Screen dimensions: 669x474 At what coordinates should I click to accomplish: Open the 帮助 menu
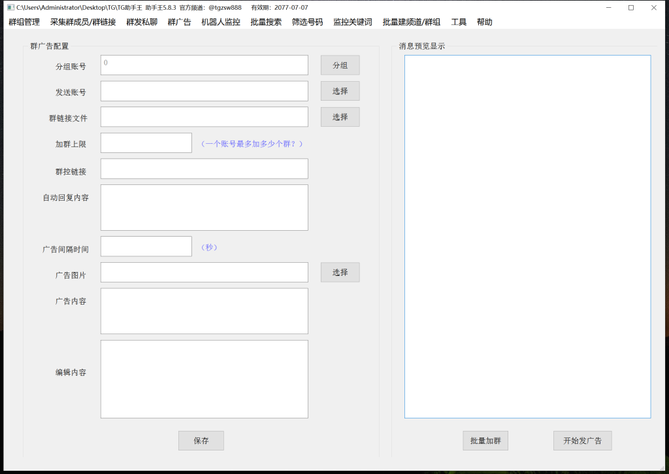(x=484, y=22)
